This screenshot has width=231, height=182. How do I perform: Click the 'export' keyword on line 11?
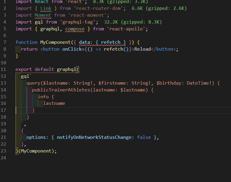[24, 69]
